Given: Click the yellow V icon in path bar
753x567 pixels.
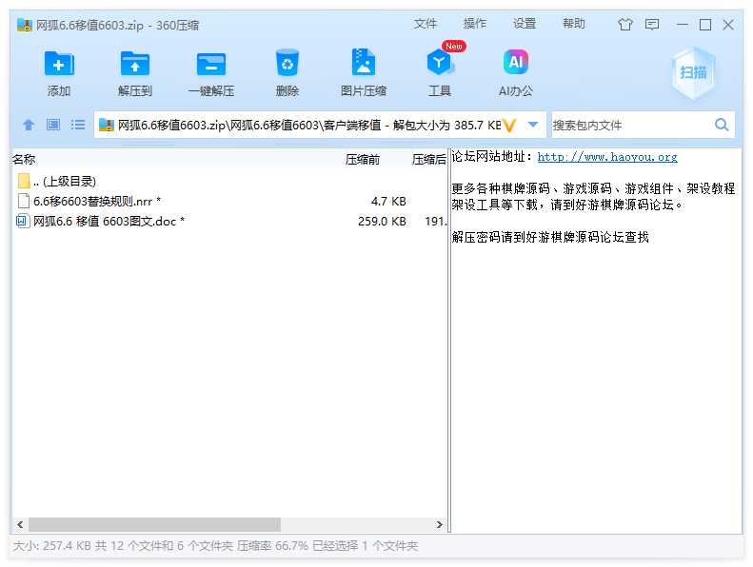Looking at the screenshot, I should tap(509, 126).
